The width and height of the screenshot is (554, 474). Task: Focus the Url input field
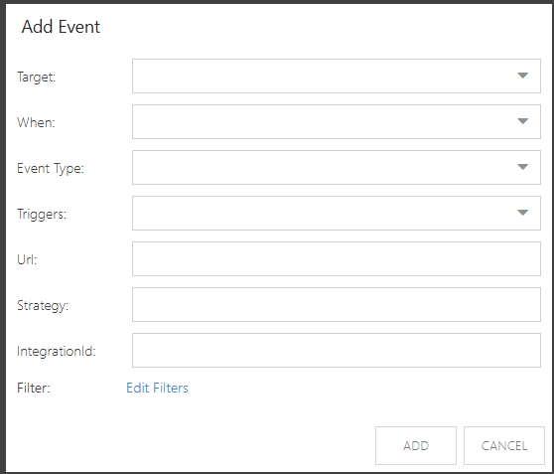click(x=337, y=258)
